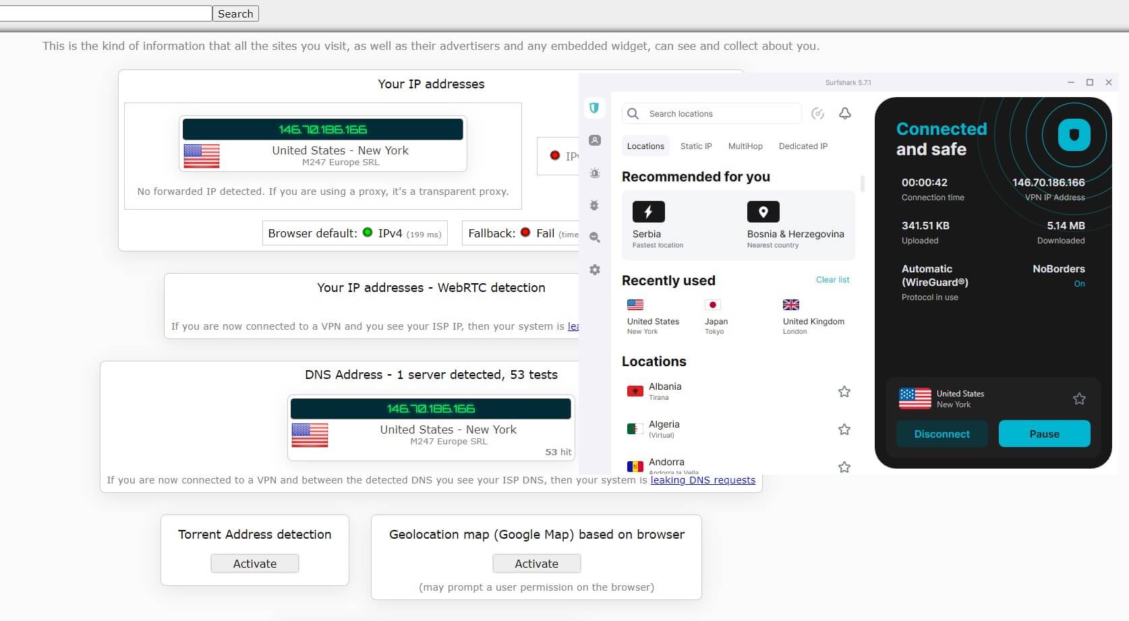The image size is (1129, 621).
Task: Minimize the Surfshark window
Action: point(1071,82)
